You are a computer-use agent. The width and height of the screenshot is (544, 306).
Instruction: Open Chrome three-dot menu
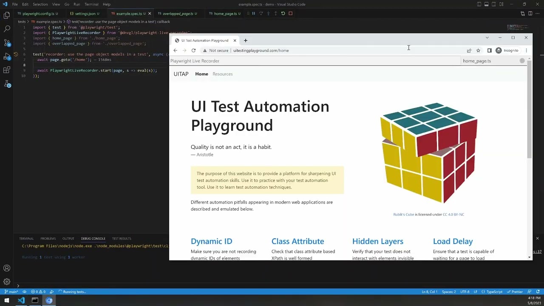526,51
